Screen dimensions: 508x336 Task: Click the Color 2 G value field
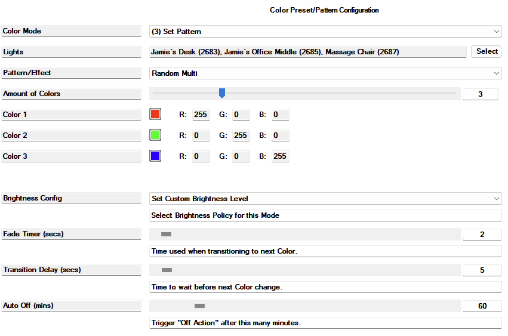(241, 135)
